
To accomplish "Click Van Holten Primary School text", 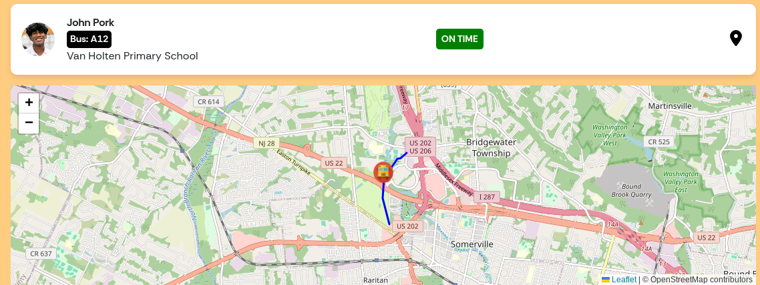I will [132, 56].
